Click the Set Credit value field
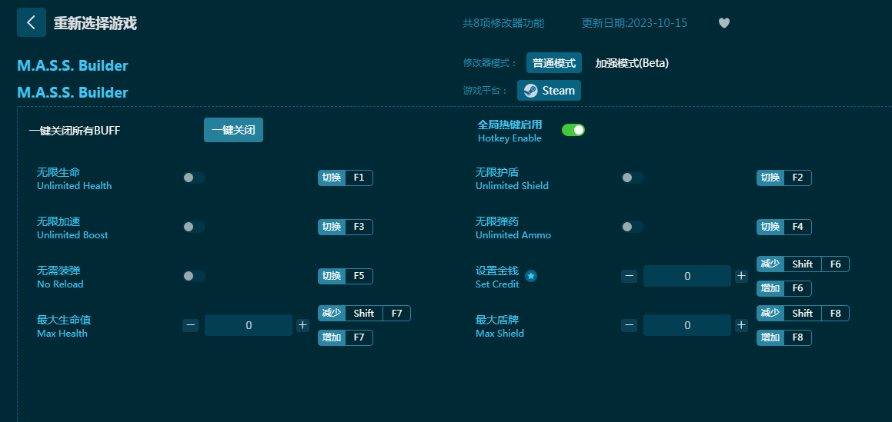The image size is (892, 422). 687,276
